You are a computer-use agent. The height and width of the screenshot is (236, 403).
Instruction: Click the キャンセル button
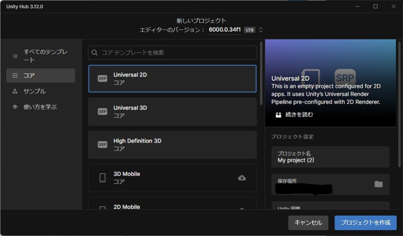pos(308,223)
